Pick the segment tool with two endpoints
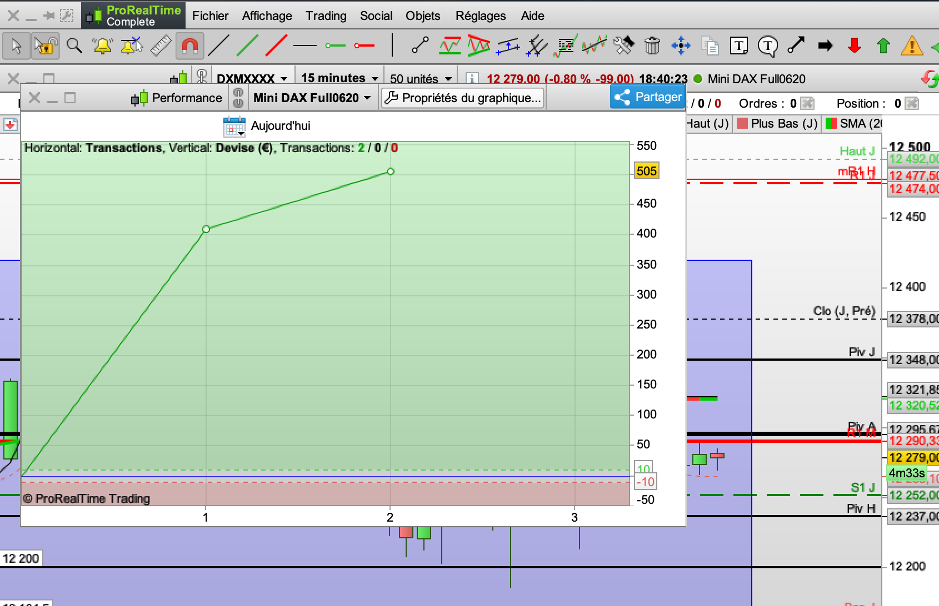 [420, 46]
